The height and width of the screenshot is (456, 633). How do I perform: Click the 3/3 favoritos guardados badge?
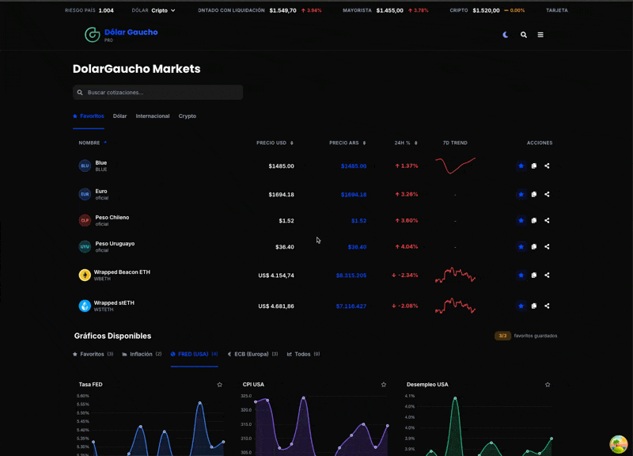point(502,336)
